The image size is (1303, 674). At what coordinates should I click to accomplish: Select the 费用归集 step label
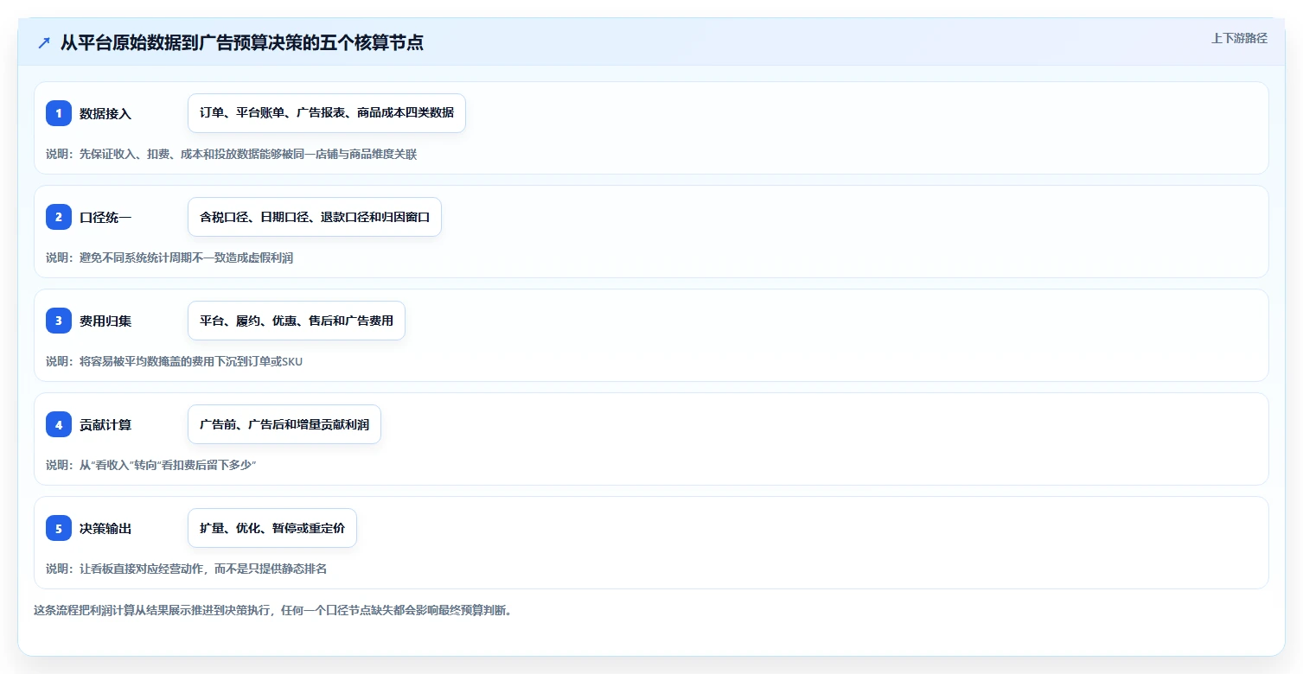click(x=105, y=321)
